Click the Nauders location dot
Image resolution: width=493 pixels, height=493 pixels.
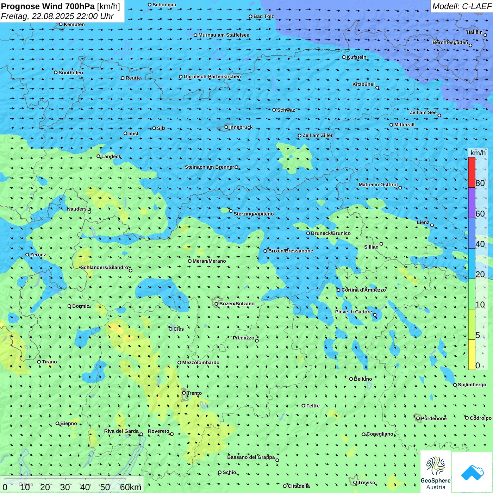tap(89, 212)
